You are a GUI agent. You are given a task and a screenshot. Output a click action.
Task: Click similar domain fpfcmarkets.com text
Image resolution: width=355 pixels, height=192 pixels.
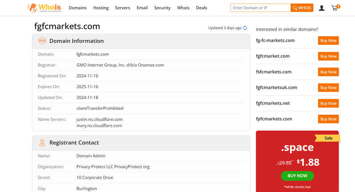pos(274,119)
